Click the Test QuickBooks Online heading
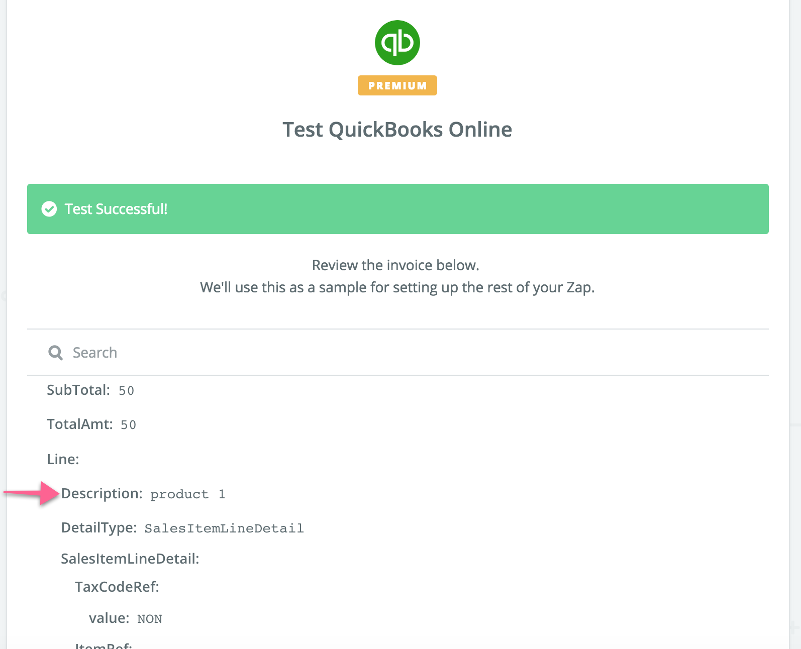 coord(397,130)
